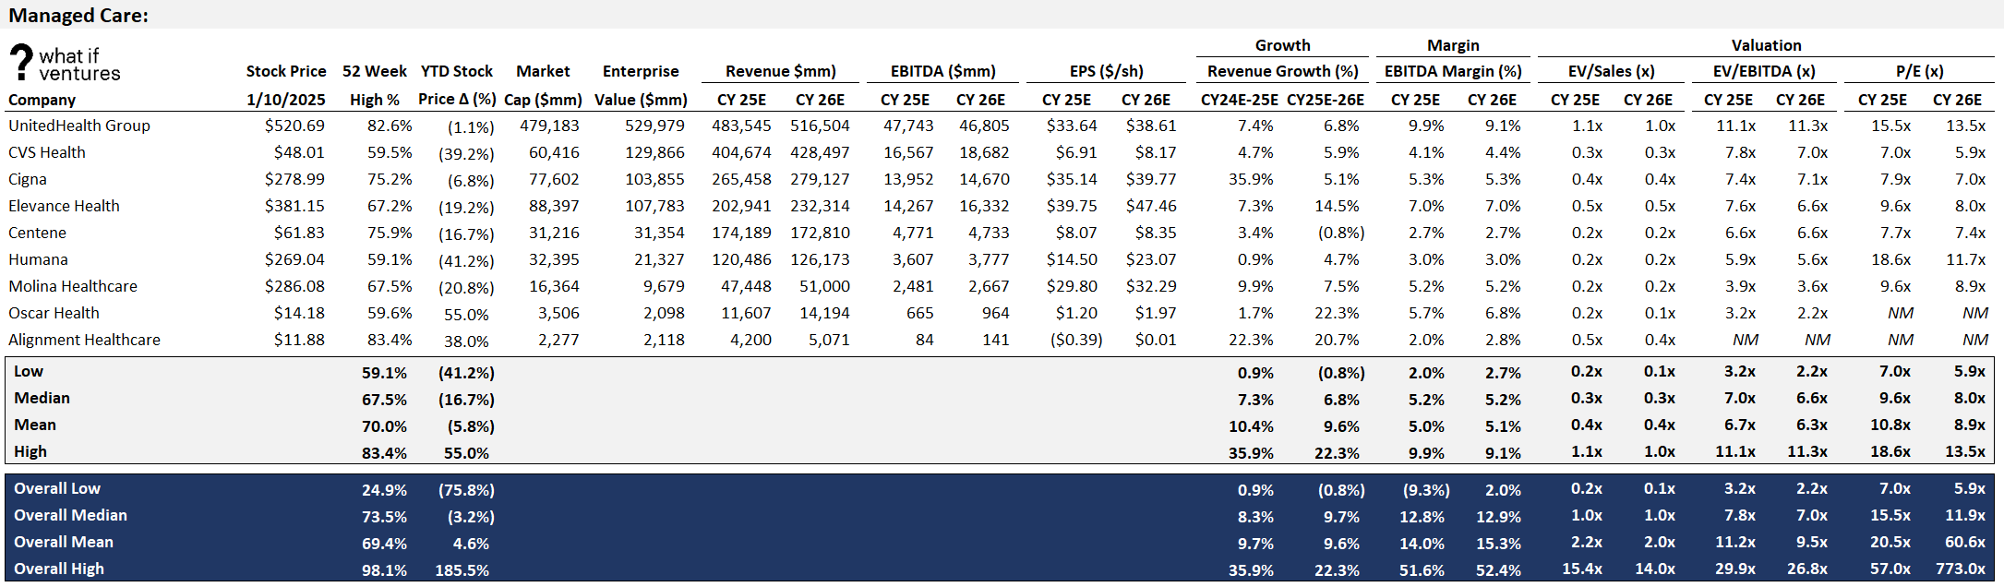Select the UnitedHealth Group company name
This screenshot has width=2004, height=587.
79,126
